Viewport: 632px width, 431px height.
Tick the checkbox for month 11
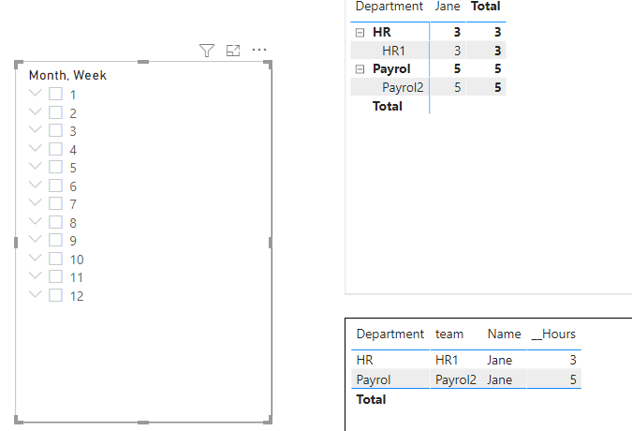55,277
